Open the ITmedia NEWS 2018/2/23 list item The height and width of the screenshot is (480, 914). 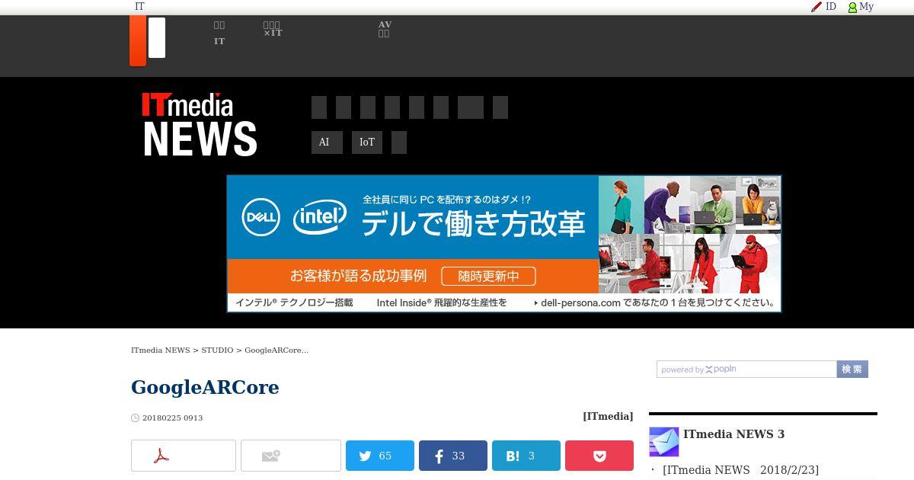coord(740,470)
